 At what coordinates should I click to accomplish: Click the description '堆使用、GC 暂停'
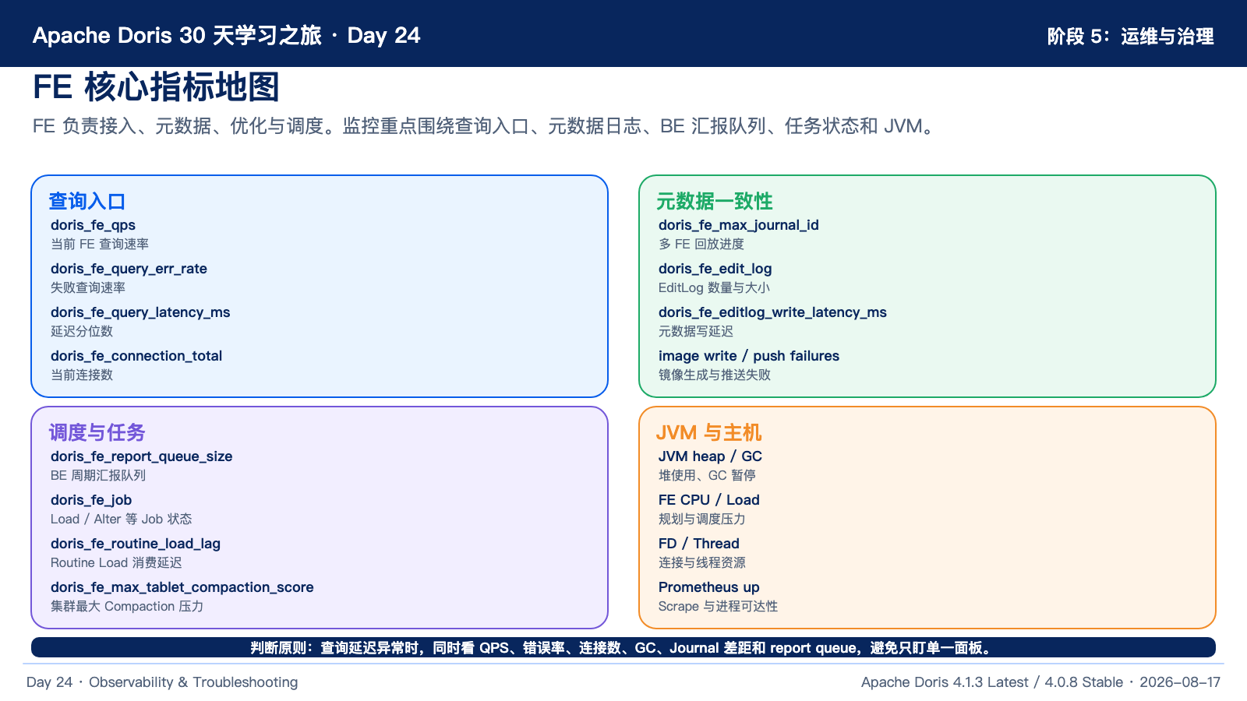(707, 476)
